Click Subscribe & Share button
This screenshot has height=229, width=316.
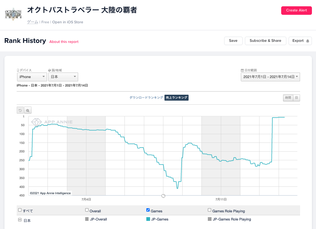click(x=265, y=41)
